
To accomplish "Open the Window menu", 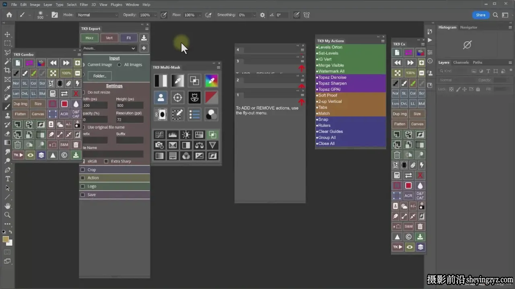I will tap(132, 4).
